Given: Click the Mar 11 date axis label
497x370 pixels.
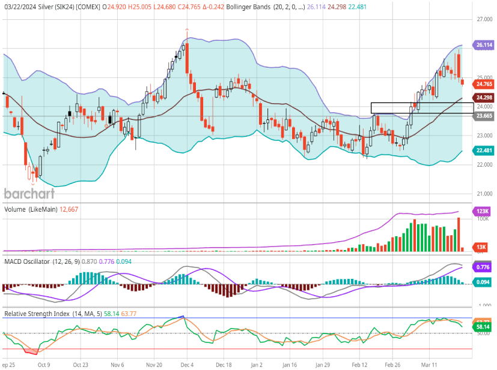Looking at the screenshot, I should [429, 364].
